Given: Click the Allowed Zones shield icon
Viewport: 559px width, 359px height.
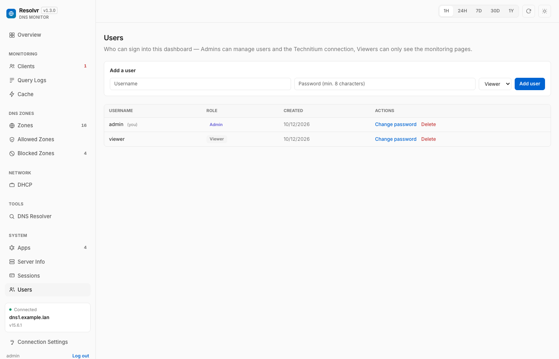Looking at the screenshot, I should (x=12, y=140).
